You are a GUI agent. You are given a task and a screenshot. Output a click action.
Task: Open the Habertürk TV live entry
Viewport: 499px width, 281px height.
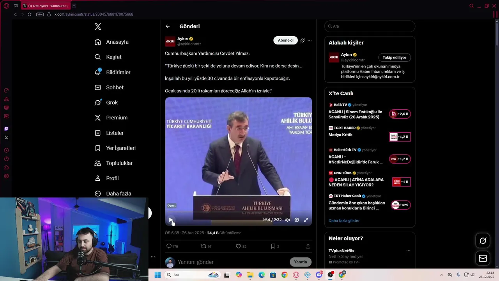coord(370,156)
